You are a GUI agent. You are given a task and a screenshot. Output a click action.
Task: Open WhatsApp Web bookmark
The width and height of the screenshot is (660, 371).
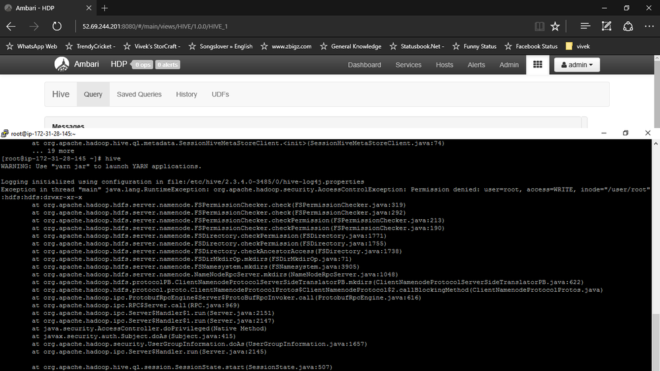click(x=32, y=46)
